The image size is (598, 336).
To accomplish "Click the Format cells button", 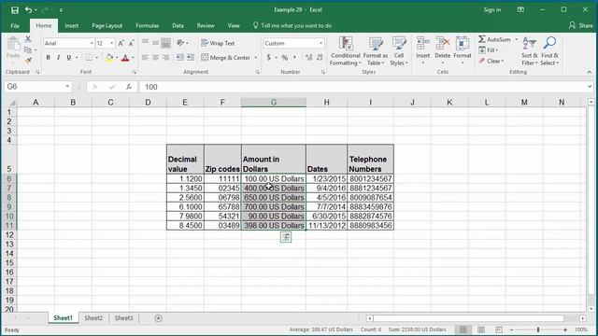I will pos(463,51).
